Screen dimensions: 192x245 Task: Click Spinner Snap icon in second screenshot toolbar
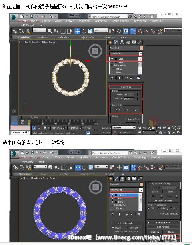[153, 167]
